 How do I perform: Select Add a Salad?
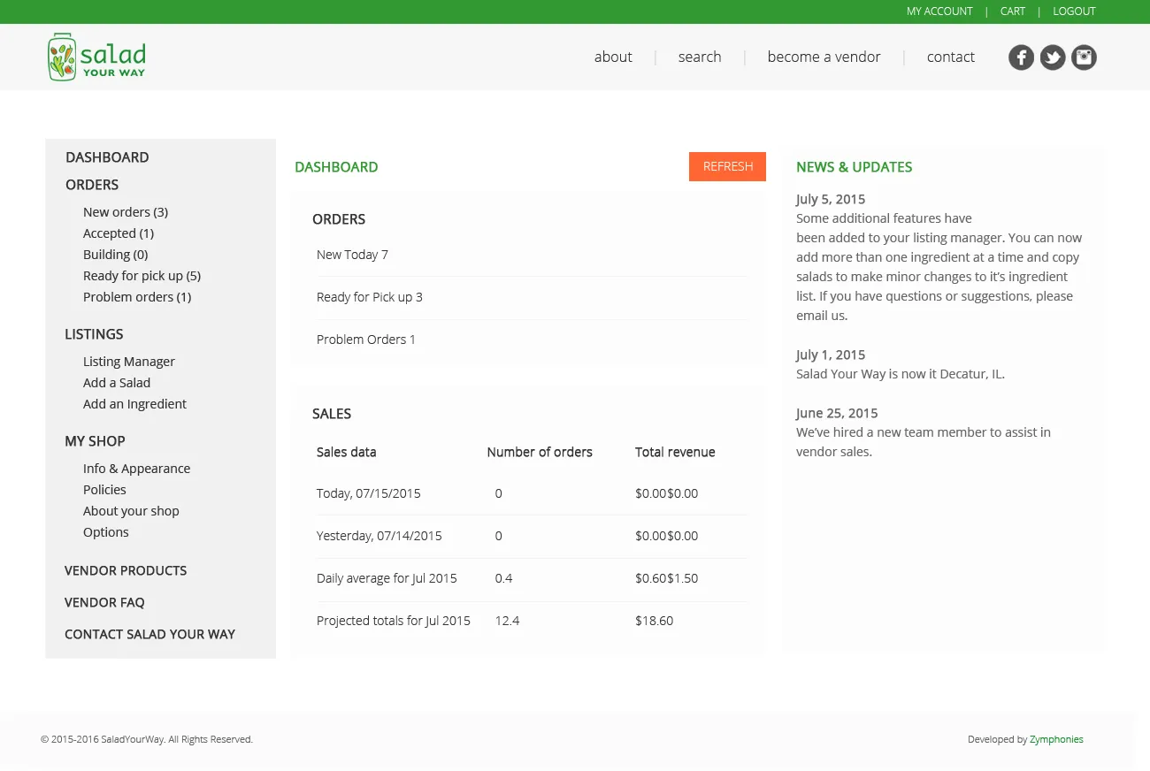[117, 383]
